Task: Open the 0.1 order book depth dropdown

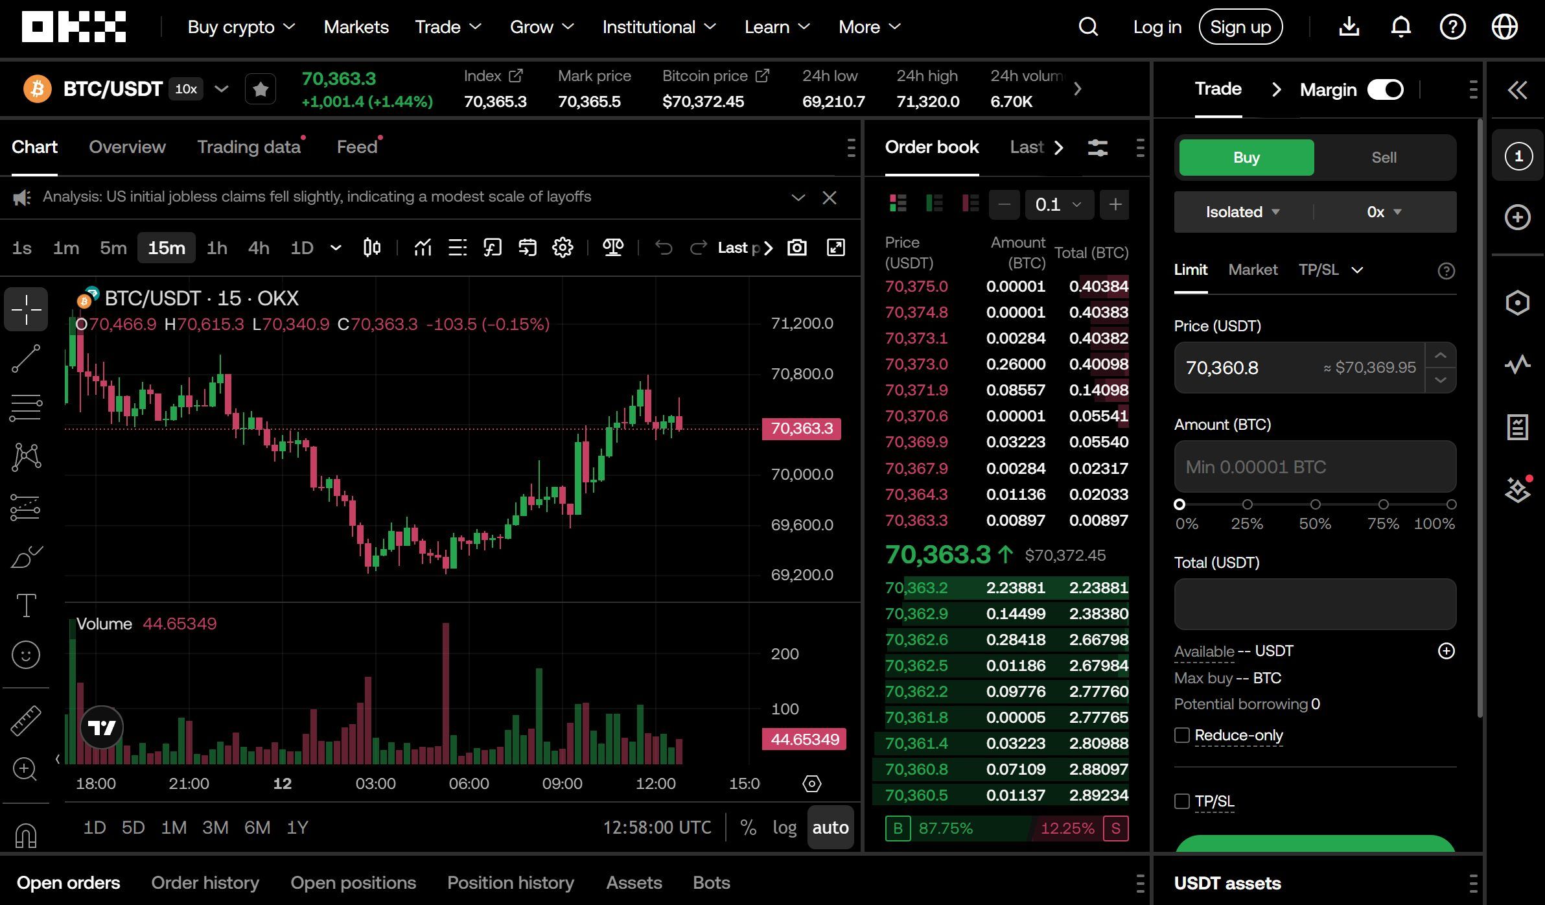Action: coord(1058,205)
